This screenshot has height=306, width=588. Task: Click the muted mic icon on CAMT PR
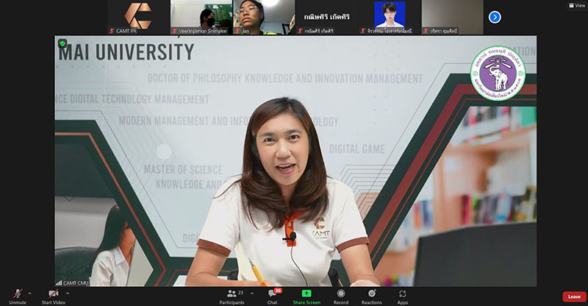pos(112,31)
